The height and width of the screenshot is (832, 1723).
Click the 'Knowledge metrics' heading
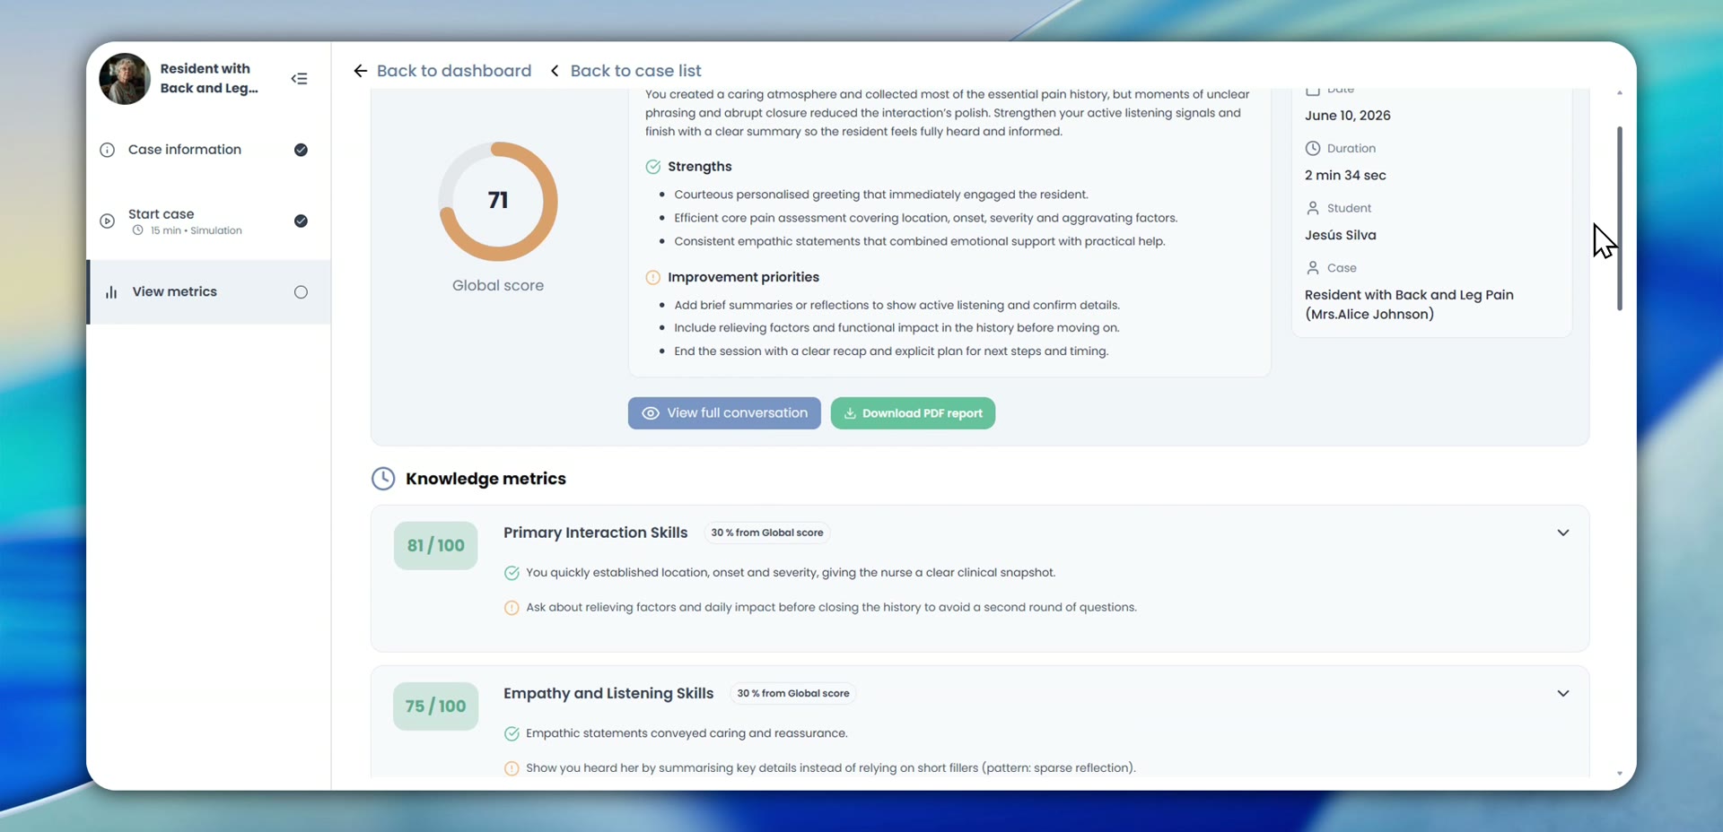pos(485,479)
